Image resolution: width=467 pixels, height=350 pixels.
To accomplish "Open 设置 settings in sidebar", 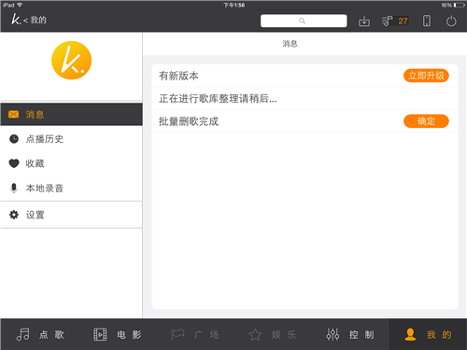I will 71,215.
